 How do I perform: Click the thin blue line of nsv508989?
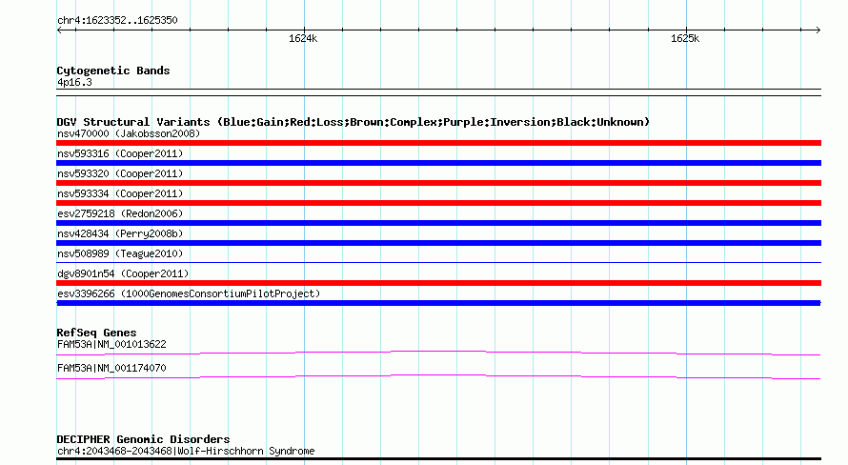438,263
